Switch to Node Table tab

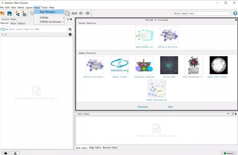click(x=82, y=148)
